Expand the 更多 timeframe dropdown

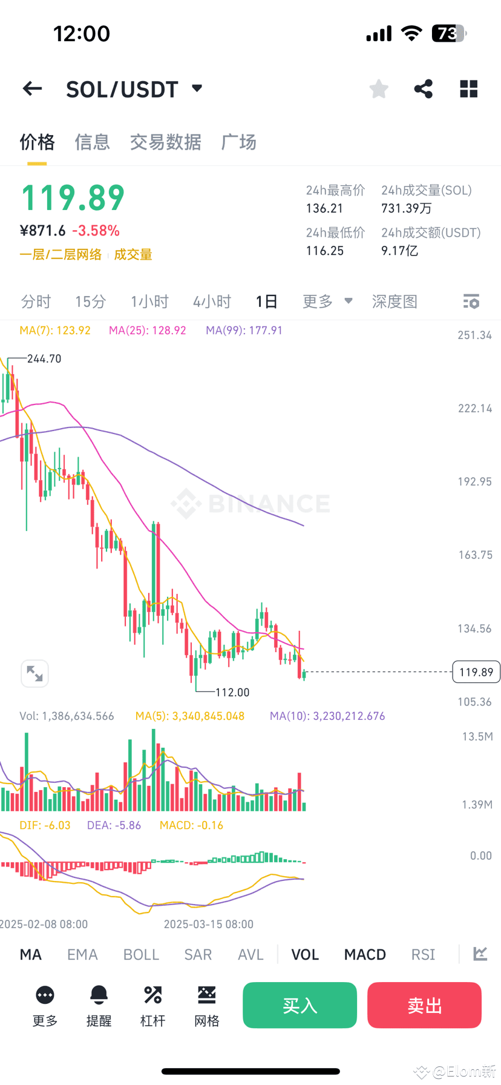[327, 301]
